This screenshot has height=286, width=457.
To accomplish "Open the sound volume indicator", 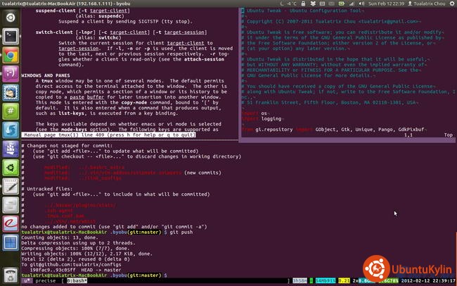I will coord(361,4).
